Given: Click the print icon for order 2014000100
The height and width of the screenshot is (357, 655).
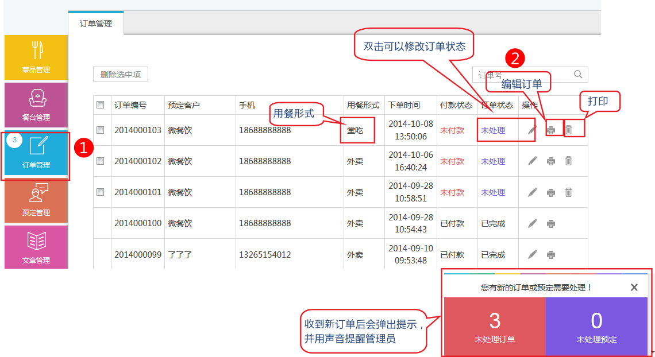Looking at the screenshot, I should pos(551,223).
